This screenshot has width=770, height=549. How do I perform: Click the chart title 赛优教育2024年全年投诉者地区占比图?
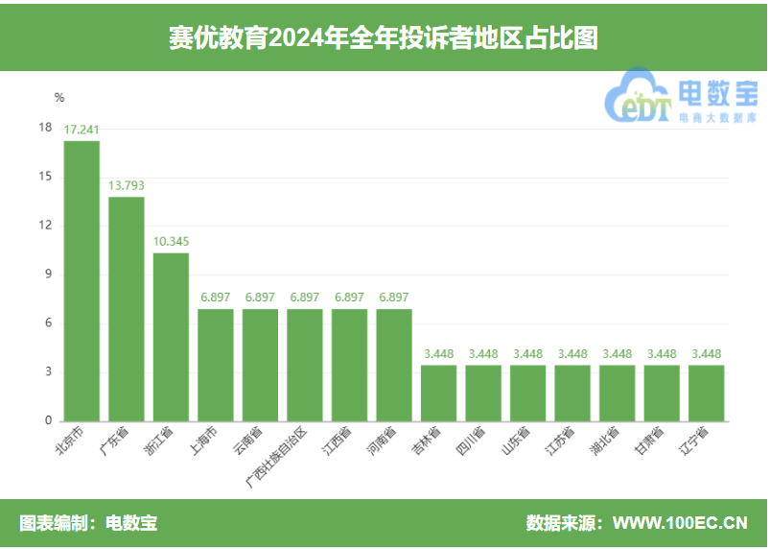(384, 37)
